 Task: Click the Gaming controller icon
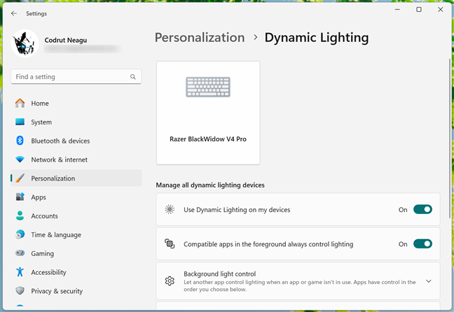coord(20,253)
